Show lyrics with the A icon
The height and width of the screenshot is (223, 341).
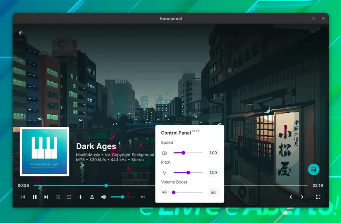92,197
